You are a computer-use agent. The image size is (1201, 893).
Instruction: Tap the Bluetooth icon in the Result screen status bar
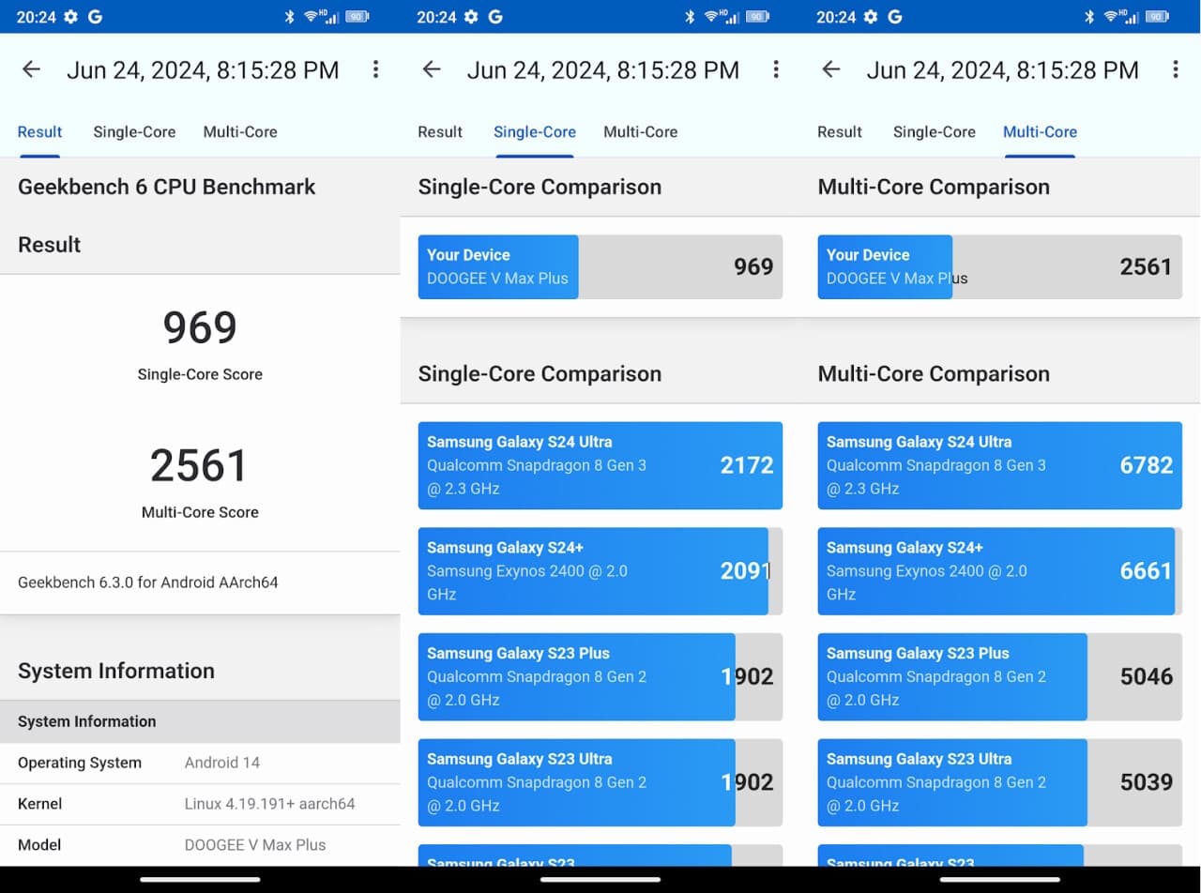(290, 17)
